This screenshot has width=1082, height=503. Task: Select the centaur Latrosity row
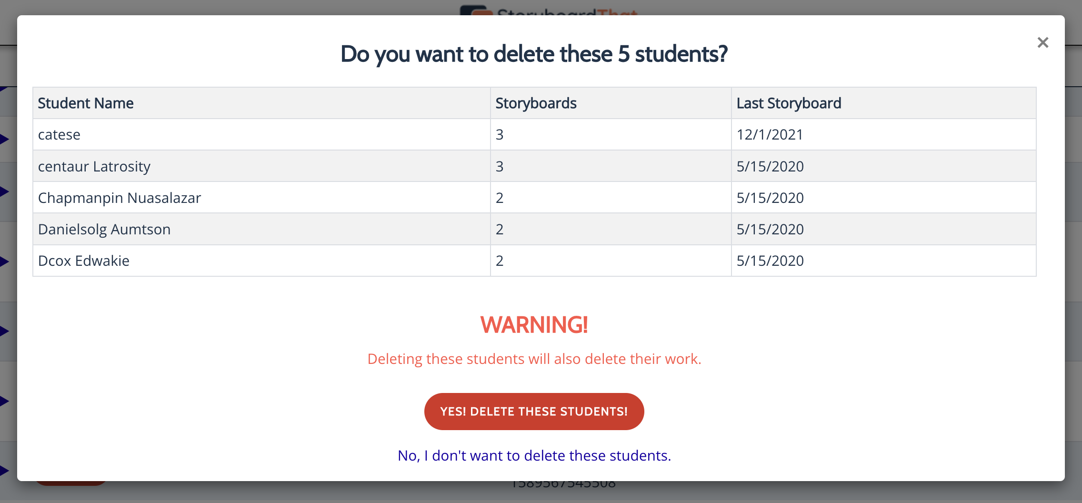click(534, 166)
